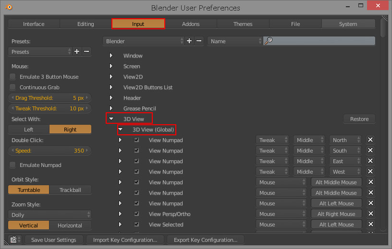Switch to the Addons tab
The height and width of the screenshot is (249, 392).
191,24
